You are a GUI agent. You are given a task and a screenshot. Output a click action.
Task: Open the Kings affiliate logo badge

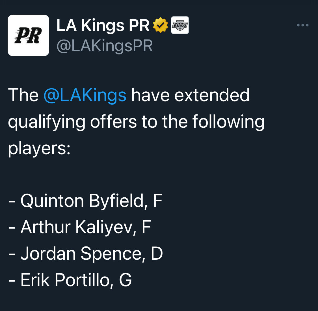[x=180, y=25]
